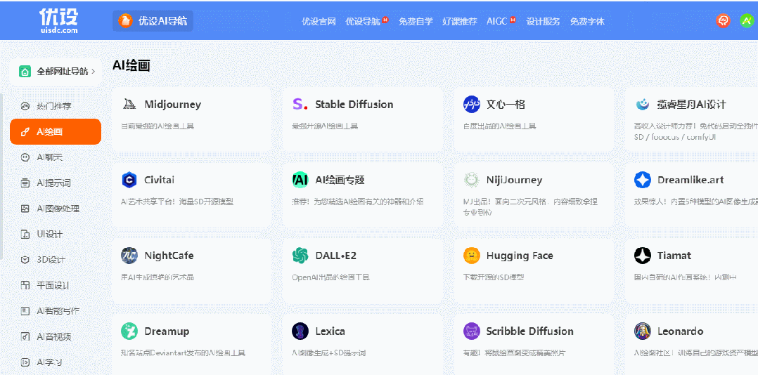Click the Dreamlike.art blue star icon
The image size is (758, 375).
tap(643, 180)
